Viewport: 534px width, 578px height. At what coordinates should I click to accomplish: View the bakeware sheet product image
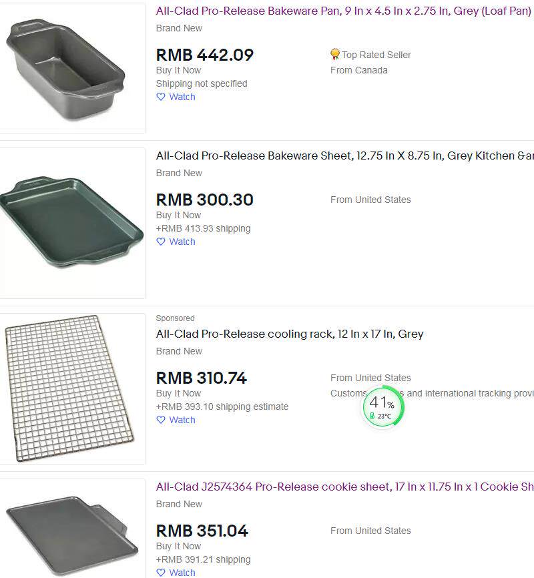pos(71,223)
